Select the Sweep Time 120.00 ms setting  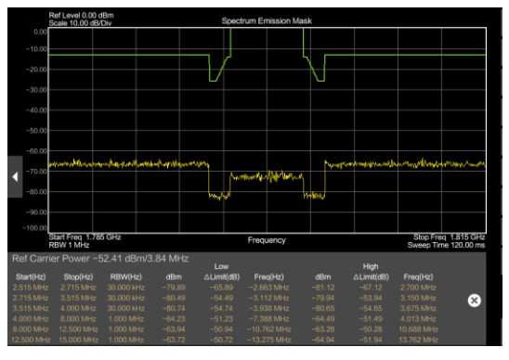(447, 245)
